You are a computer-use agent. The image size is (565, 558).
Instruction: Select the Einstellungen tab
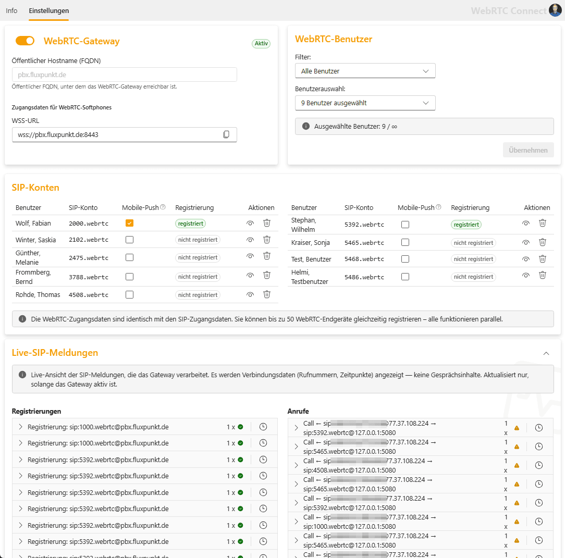pos(48,10)
